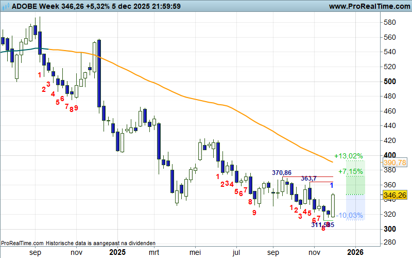Click the 2025 label on time axis
This screenshot has height=258, width=412.
tap(117, 252)
